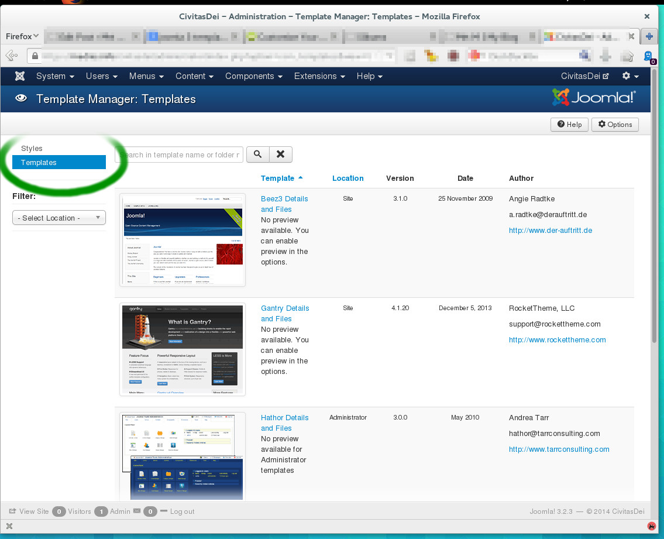Expand the Menus dropdown
The width and height of the screenshot is (664, 539).
146,76
